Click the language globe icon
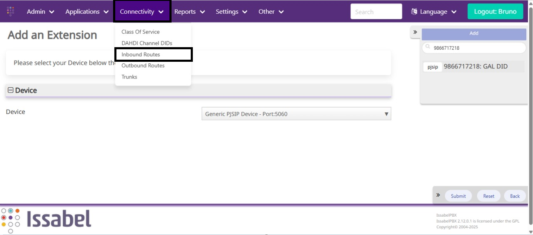Image resolution: width=533 pixels, height=235 pixels. tap(414, 12)
